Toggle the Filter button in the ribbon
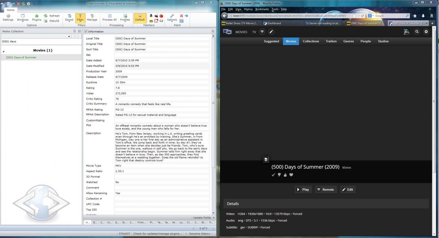439x238 pixels. coord(80,18)
